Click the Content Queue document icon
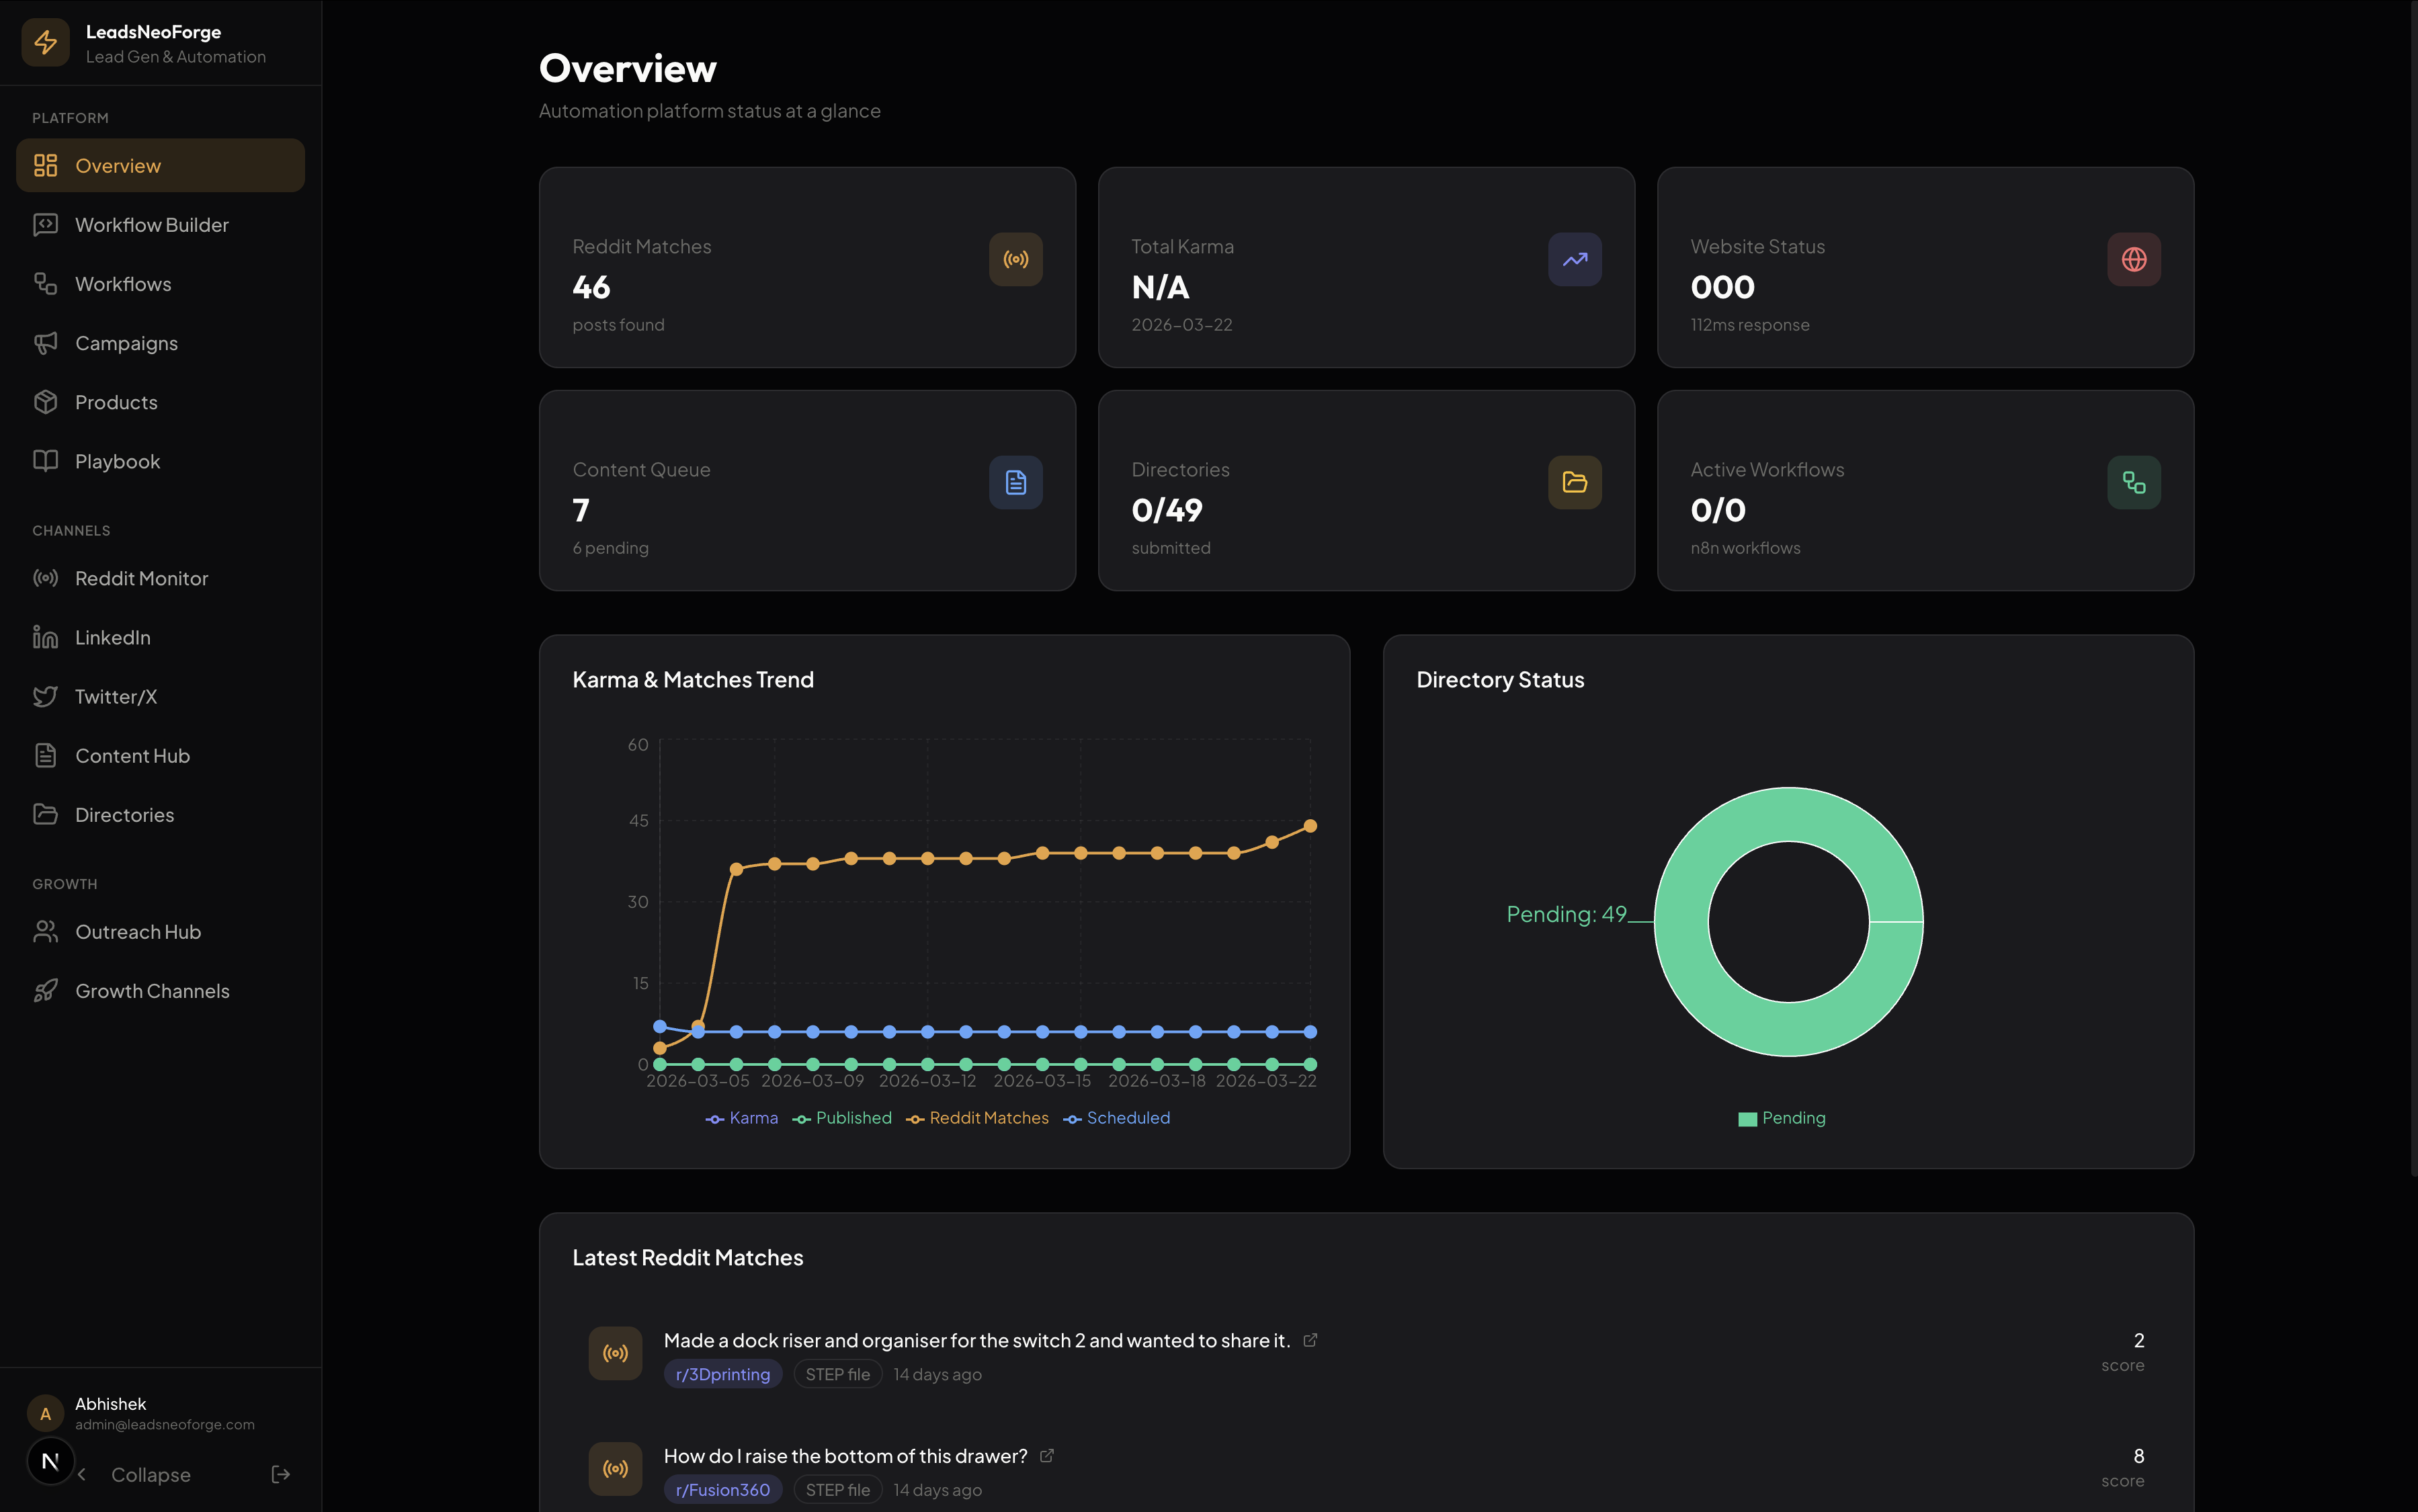The image size is (2418, 1512). point(1015,482)
